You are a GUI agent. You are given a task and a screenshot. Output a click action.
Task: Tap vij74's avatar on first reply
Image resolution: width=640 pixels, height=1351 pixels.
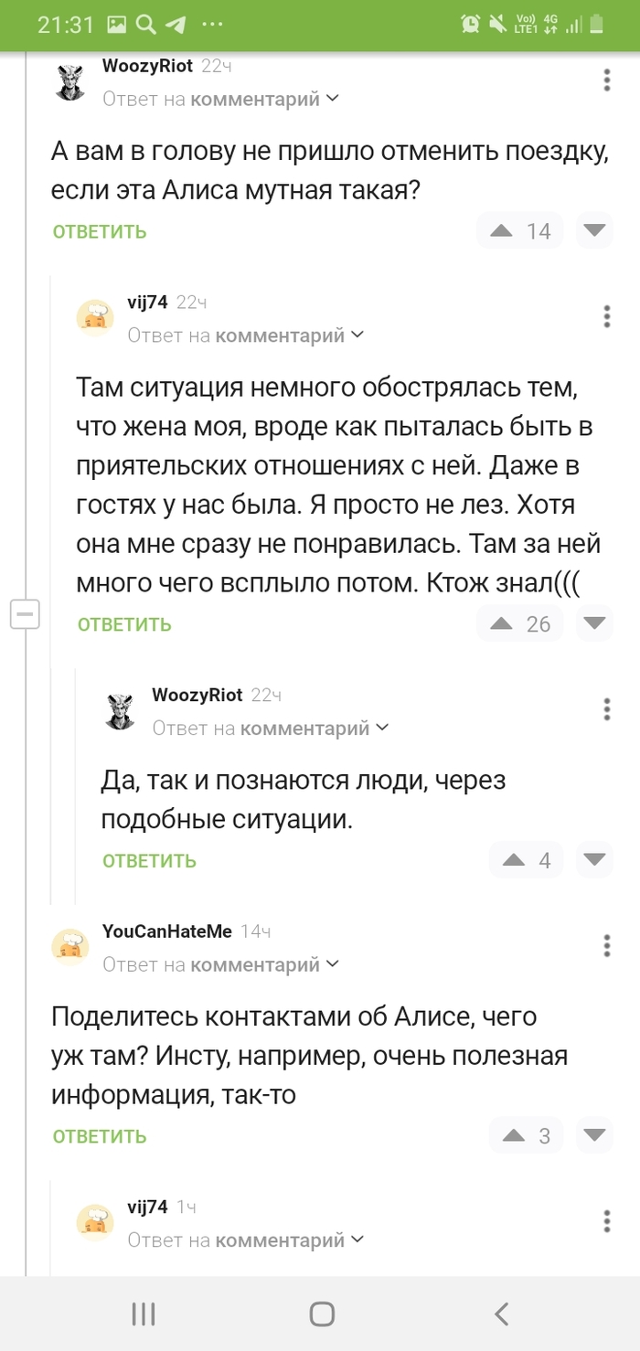coord(95,317)
